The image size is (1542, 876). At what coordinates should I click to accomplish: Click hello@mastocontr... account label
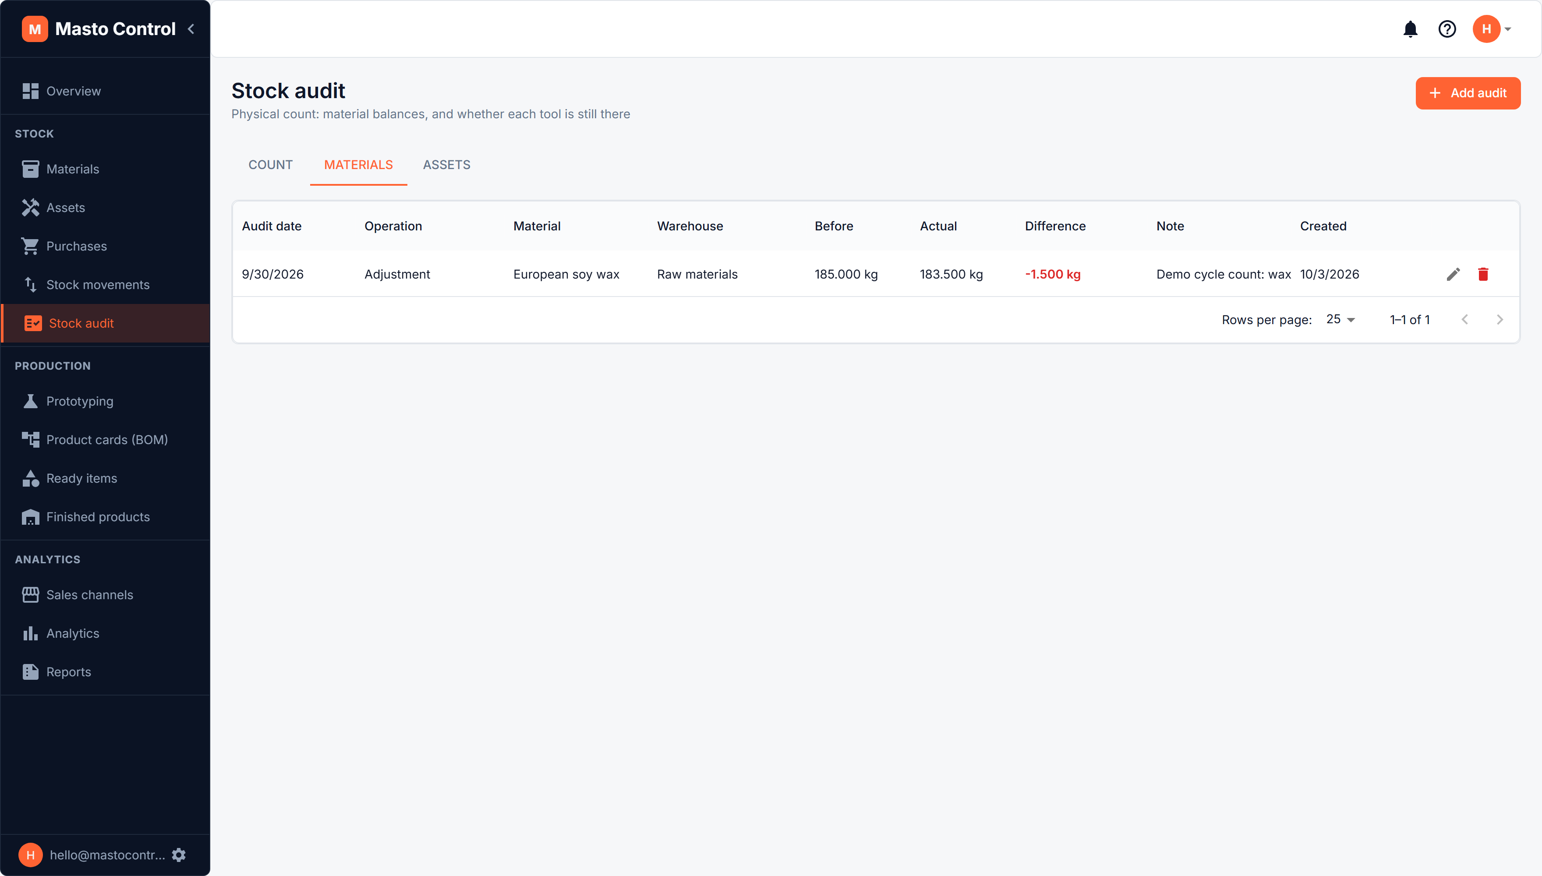[x=107, y=855]
